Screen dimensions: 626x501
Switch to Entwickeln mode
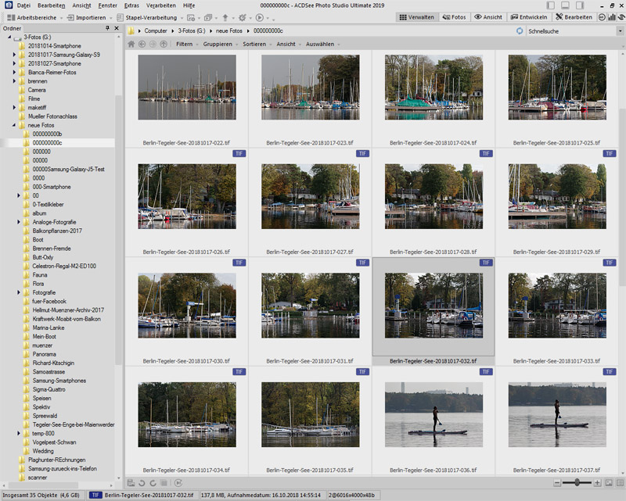[x=528, y=17]
